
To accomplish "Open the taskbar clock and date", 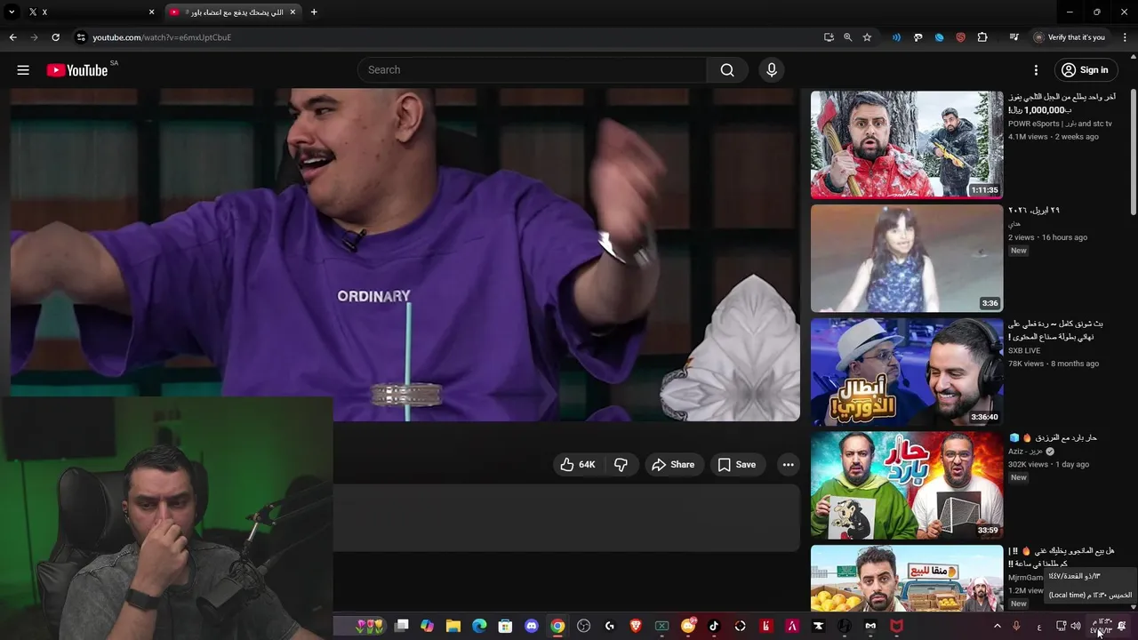I will [1101, 626].
